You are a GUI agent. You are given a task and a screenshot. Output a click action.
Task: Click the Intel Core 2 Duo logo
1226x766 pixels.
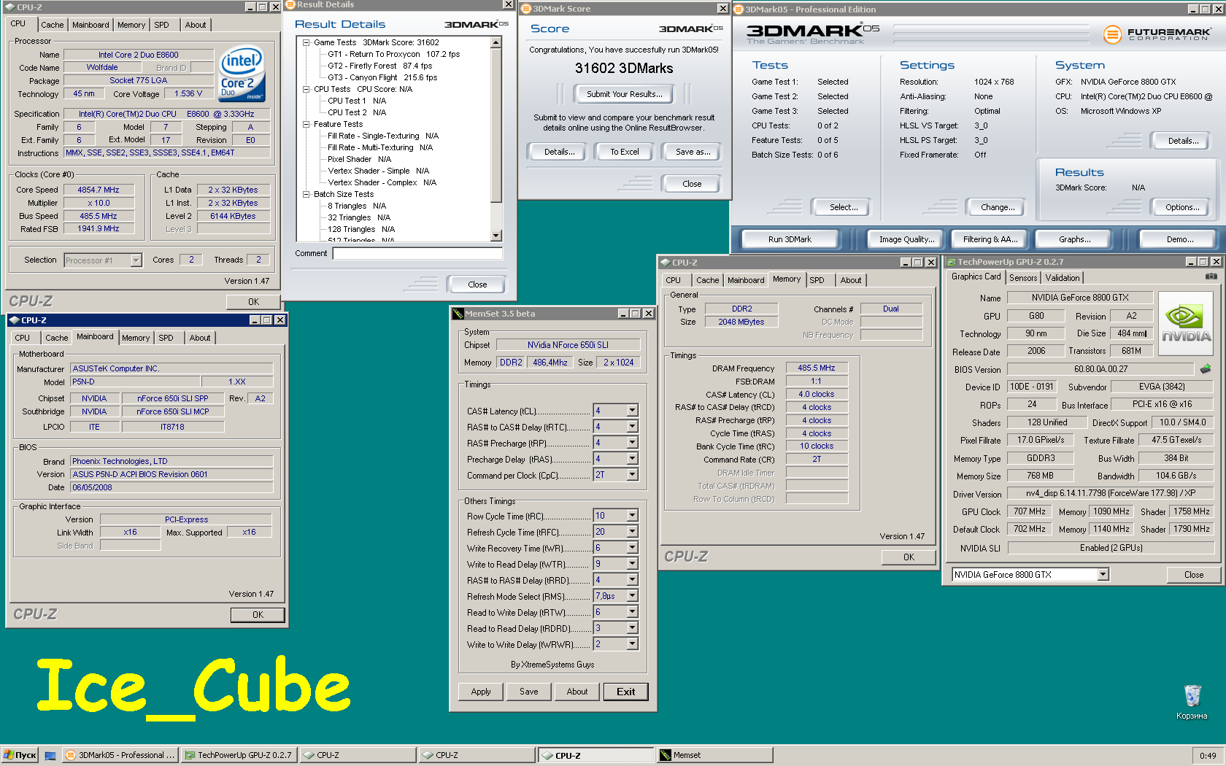pyautogui.click(x=242, y=74)
